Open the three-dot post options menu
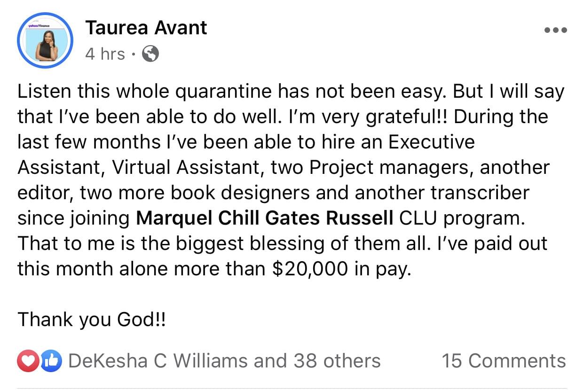584x390 pixels. [555, 30]
